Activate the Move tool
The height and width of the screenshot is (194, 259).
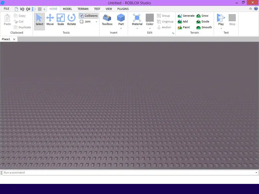pyautogui.click(x=50, y=20)
